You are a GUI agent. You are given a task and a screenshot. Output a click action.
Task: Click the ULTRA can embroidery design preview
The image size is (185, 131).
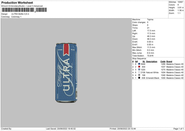click(66, 73)
